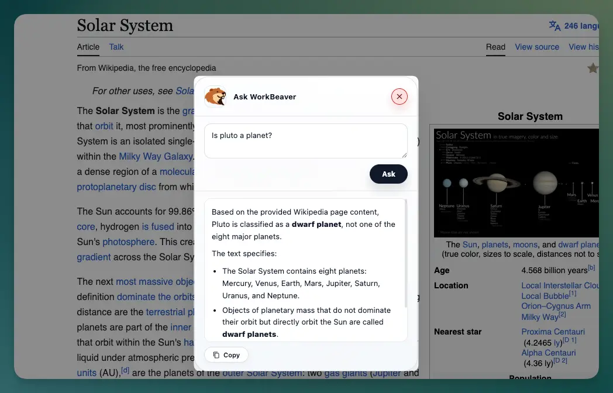Follow the gradient link

[94, 257]
